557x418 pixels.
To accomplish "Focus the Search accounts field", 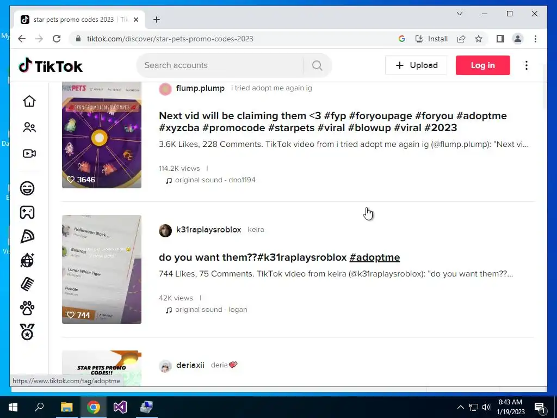I will [220, 65].
